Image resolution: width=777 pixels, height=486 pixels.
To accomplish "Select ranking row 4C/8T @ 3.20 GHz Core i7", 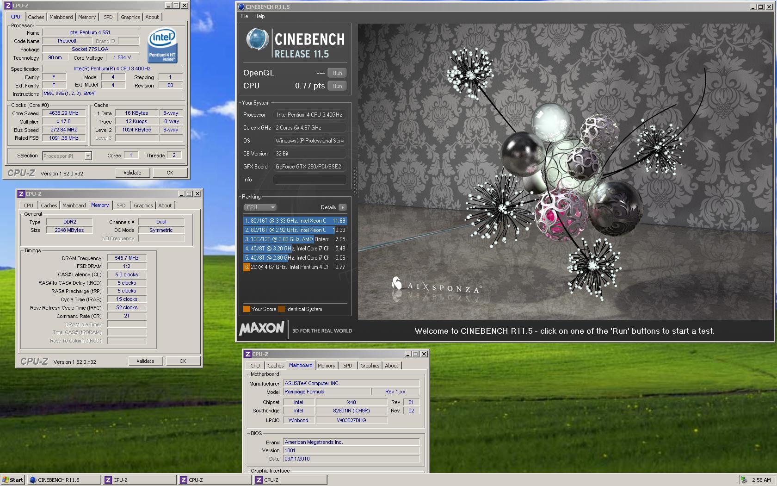I will [295, 249].
